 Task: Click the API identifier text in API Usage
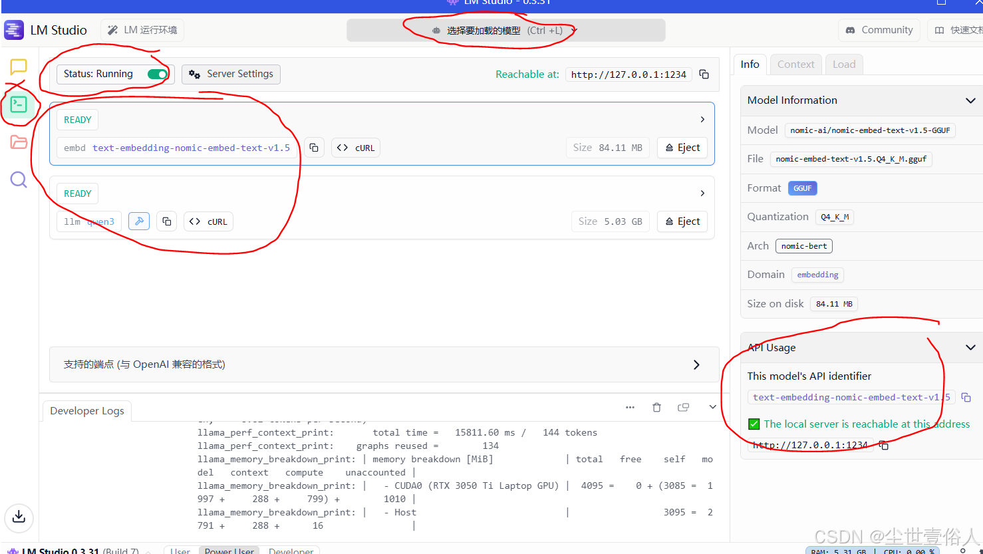pos(851,398)
